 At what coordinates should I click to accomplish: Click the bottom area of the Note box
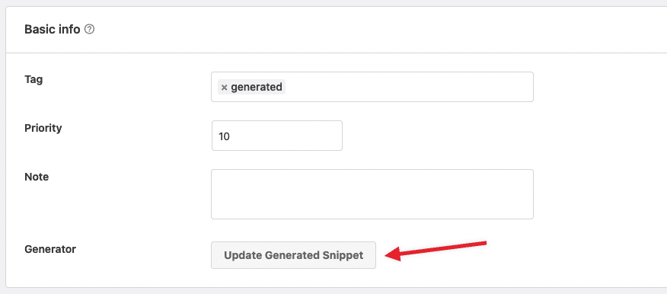click(x=372, y=212)
